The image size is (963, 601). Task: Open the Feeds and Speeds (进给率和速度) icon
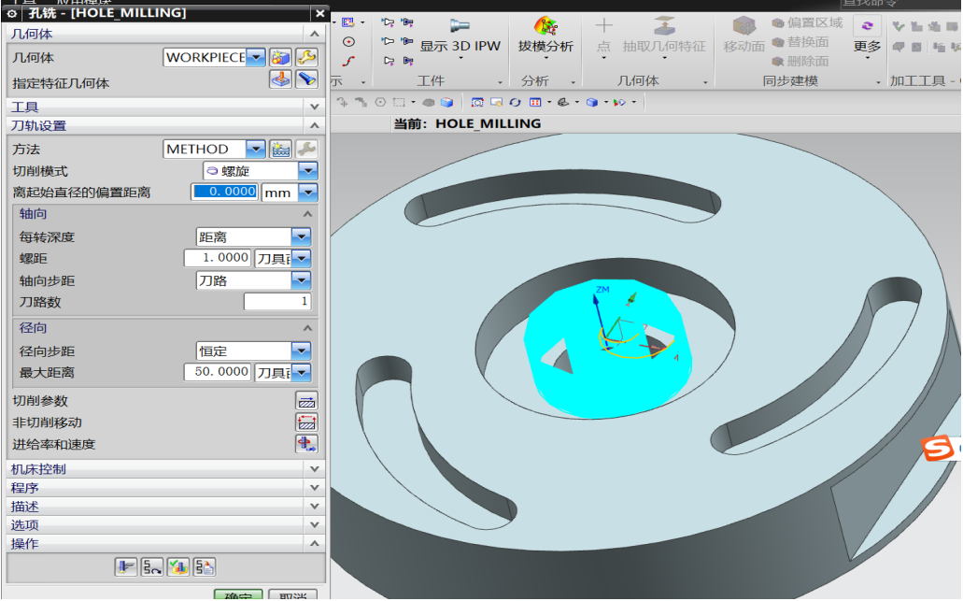click(306, 444)
